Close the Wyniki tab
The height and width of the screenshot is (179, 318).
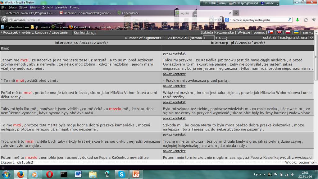[230, 13]
